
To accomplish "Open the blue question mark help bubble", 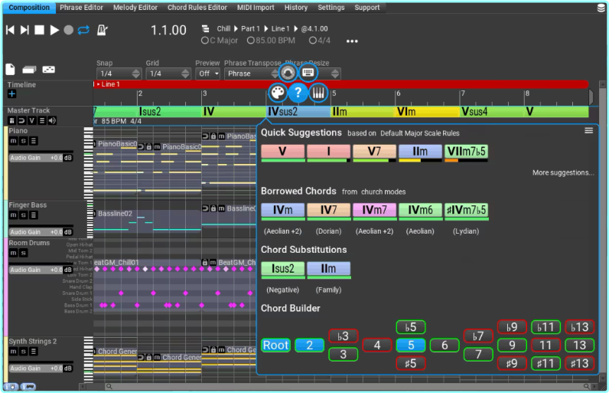I will tap(298, 93).
